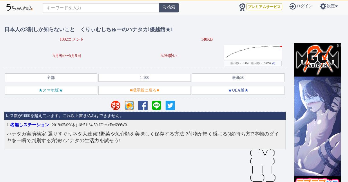Open the MAGICAMI advertisement banner

pos(318,113)
